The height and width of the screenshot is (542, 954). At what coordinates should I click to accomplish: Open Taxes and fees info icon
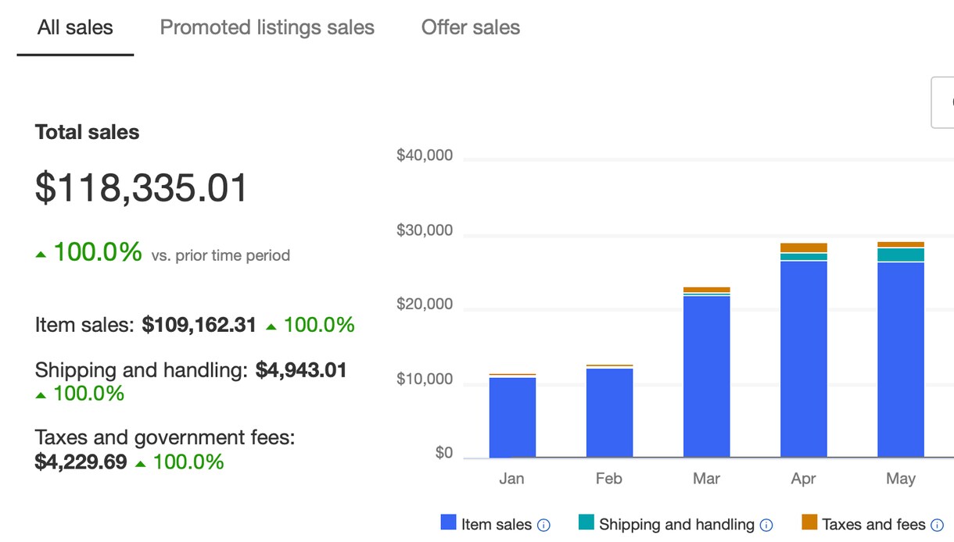pos(937,525)
